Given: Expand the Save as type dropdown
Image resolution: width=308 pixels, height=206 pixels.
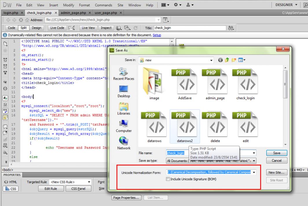Looking at the screenshot, I should coord(254,161).
